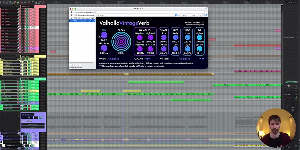The height and width of the screenshot is (150, 300).
Task: Open MODE selector showing Ambience
Action: (x=113, y=59)
